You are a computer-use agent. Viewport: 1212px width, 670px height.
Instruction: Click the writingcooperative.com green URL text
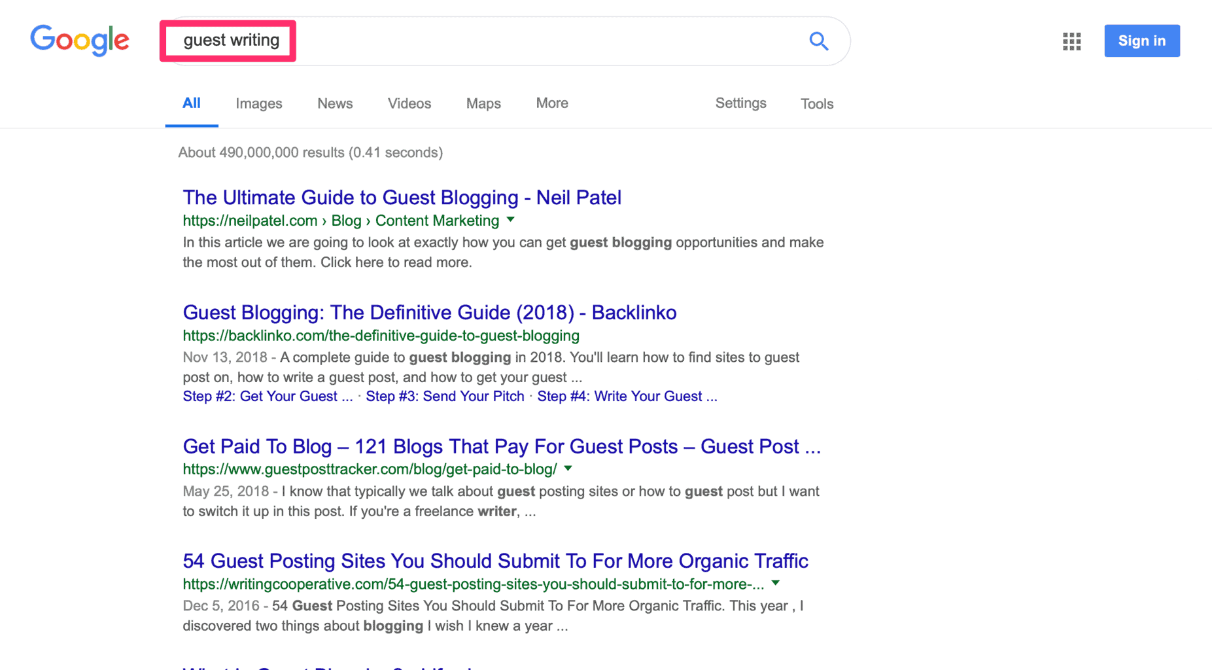(473, 584)
